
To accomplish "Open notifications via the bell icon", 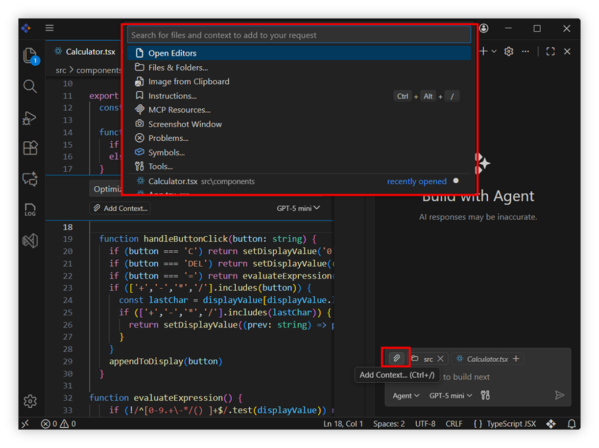I will point(571,424).
